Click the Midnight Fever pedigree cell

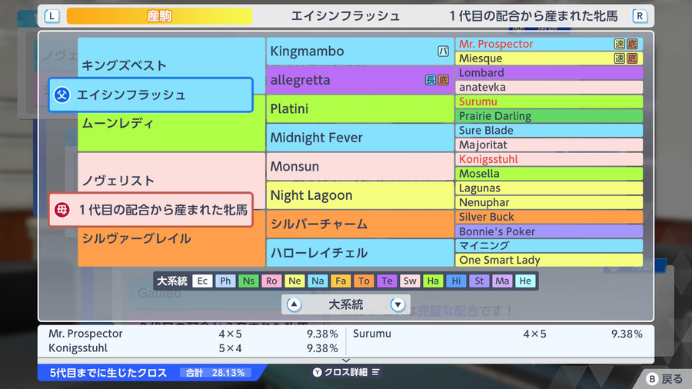click(360, 138)
